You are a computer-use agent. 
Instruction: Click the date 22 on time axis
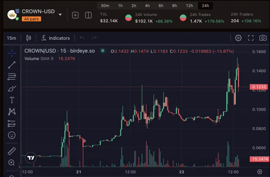(x=181, y=172)
